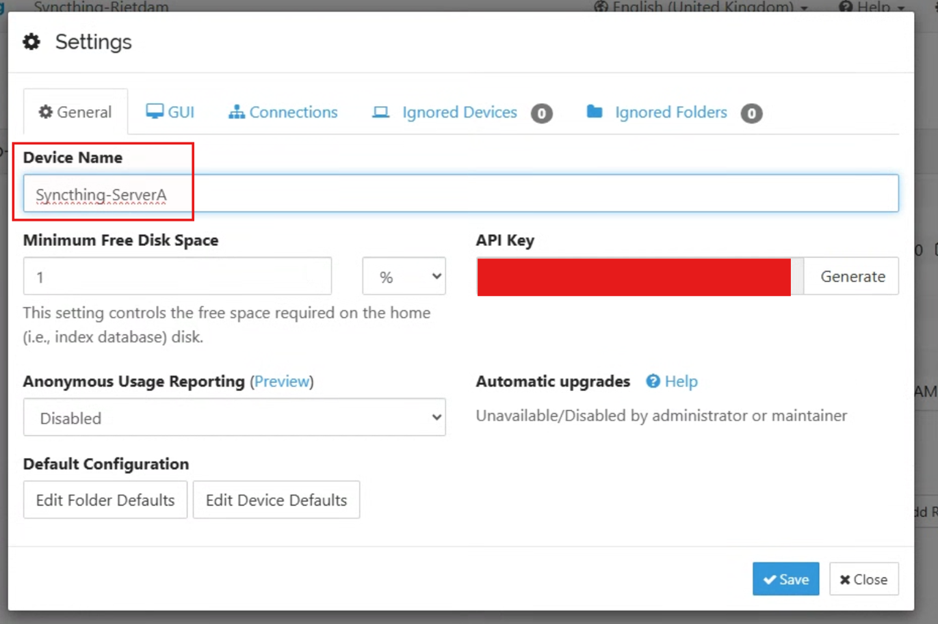This screenshot has height=624, width=938.
Task: Click the question mark icon beside Help
Action: 653,381
